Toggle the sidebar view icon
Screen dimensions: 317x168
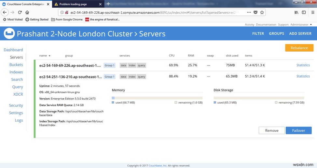point(304,12)
